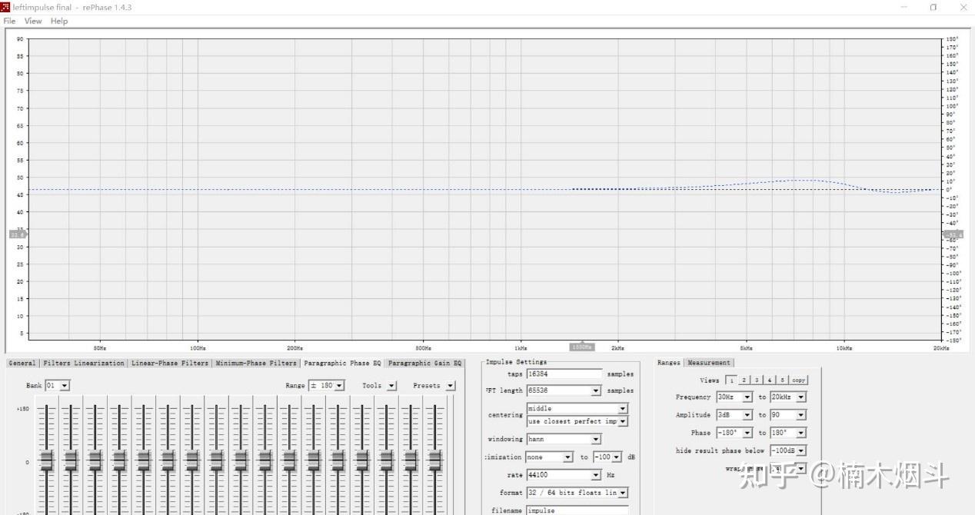Open the Linear-Phase Filters tab
Screen dimensions: 975x515
pyautogui.click(x=170, y=363)
